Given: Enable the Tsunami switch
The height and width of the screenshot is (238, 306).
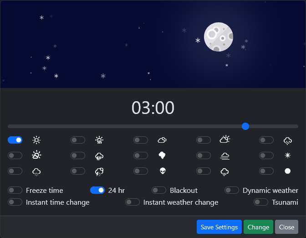Looking at the screenshot, I should point(261,202).
